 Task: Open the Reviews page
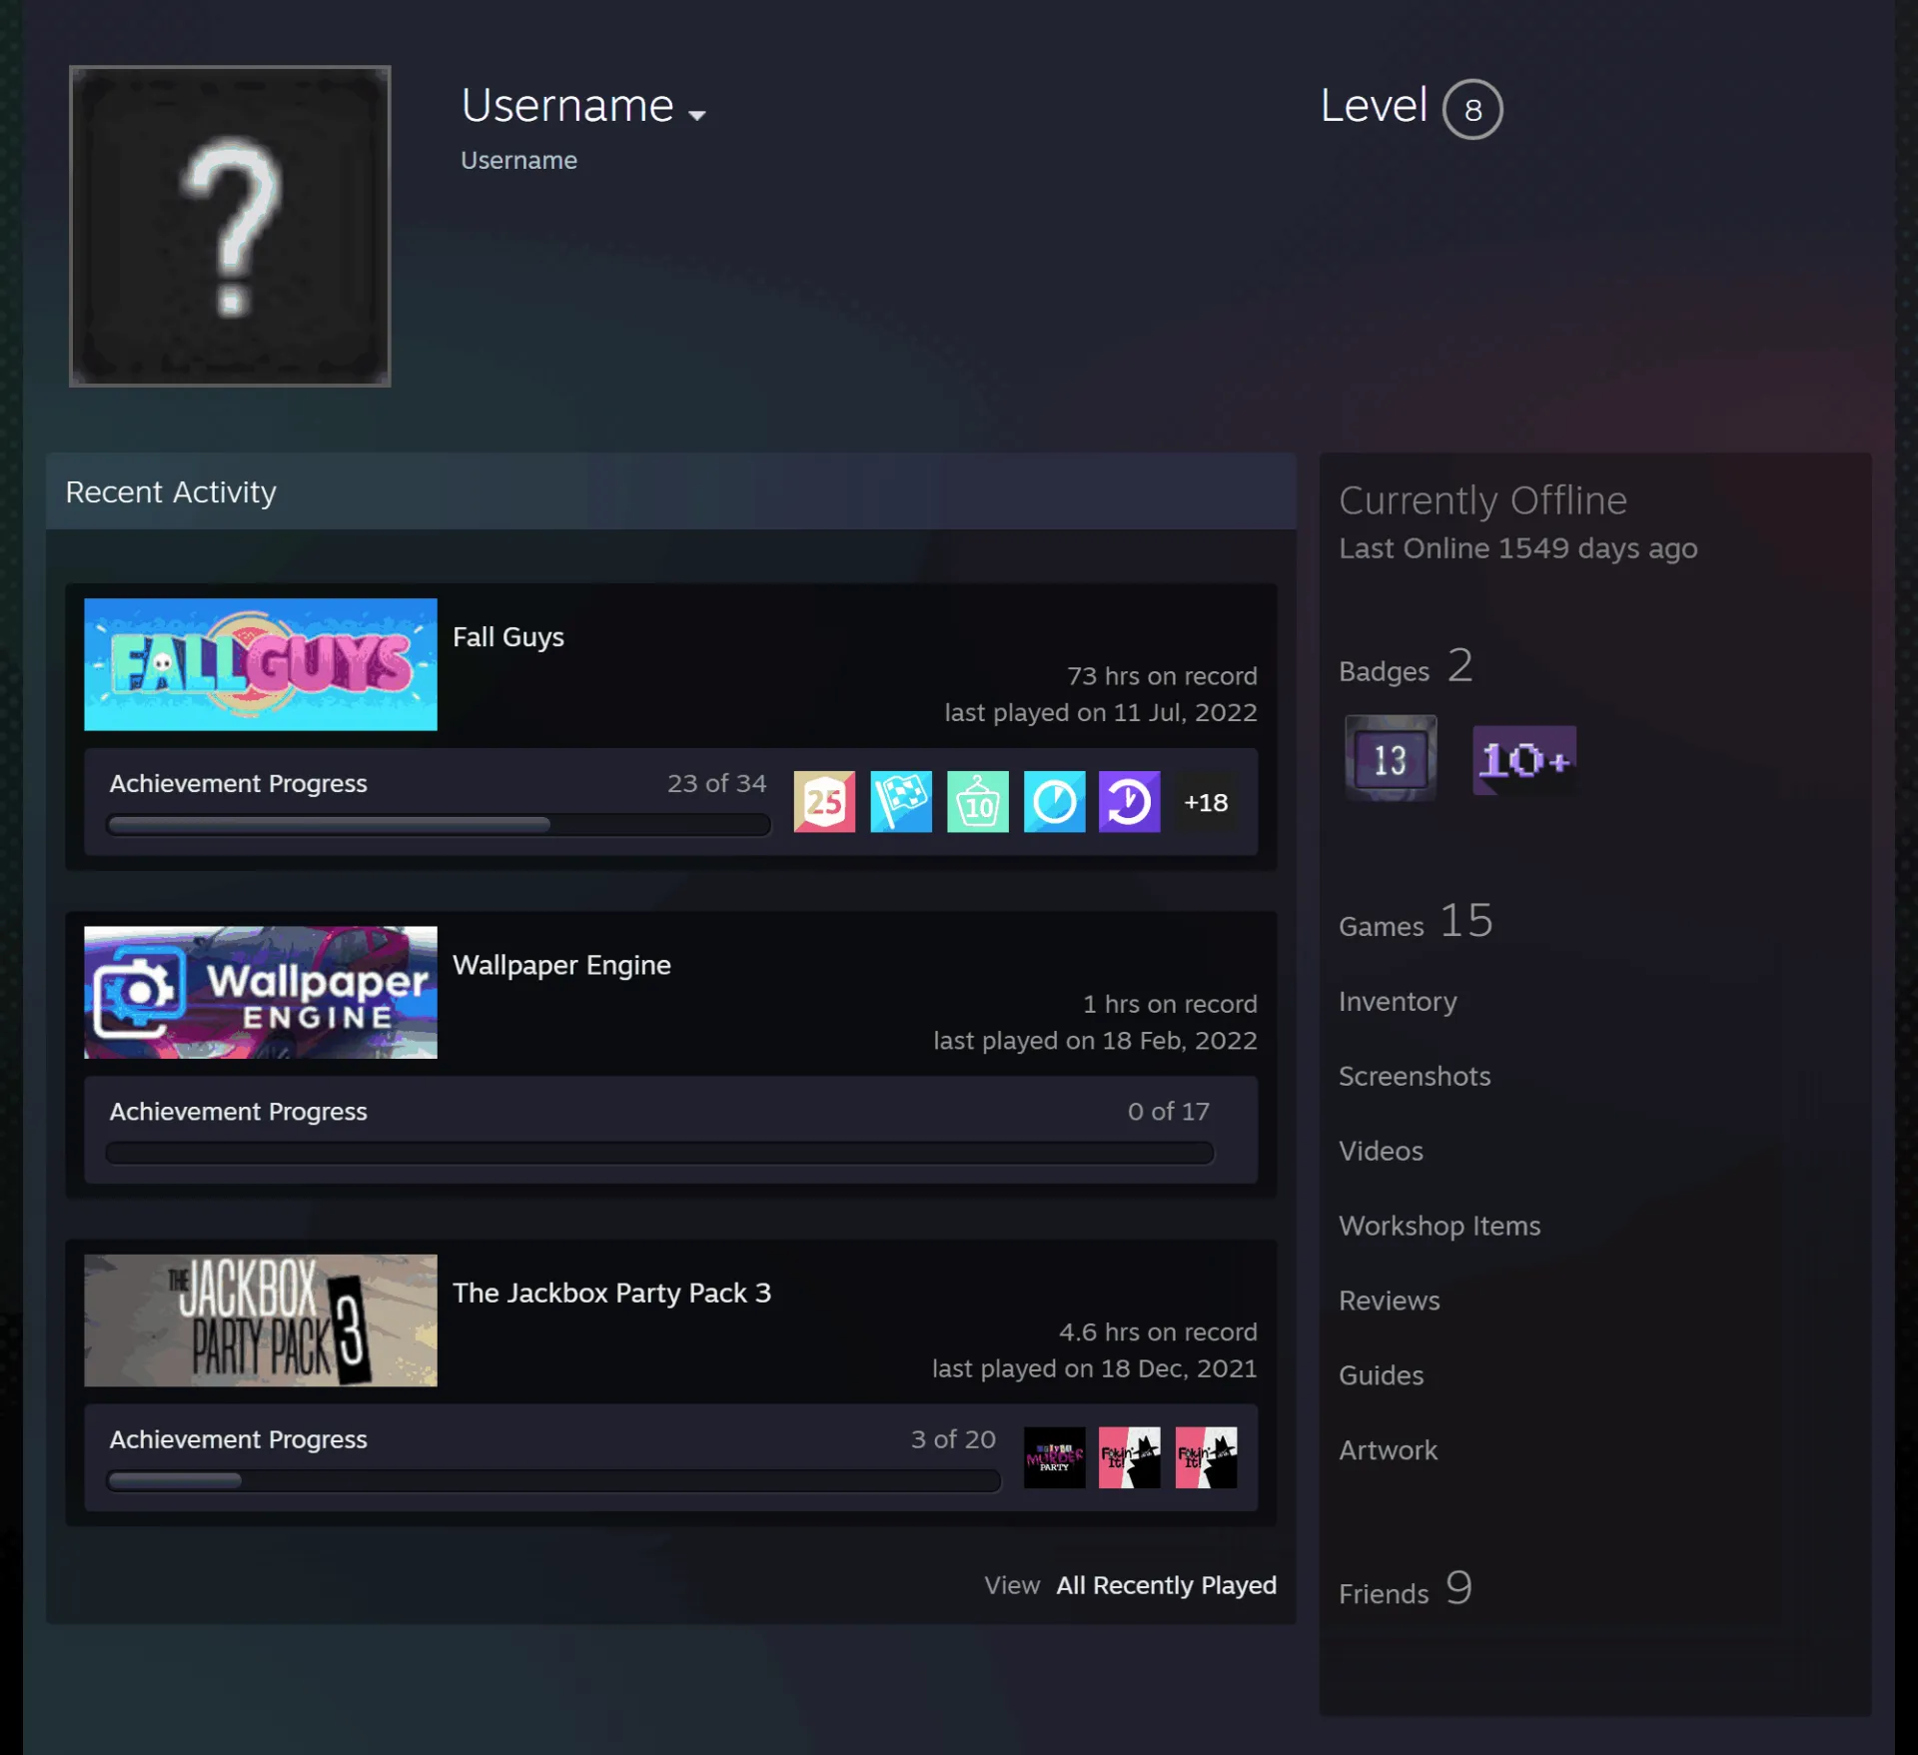(x=1390, y=1301)
